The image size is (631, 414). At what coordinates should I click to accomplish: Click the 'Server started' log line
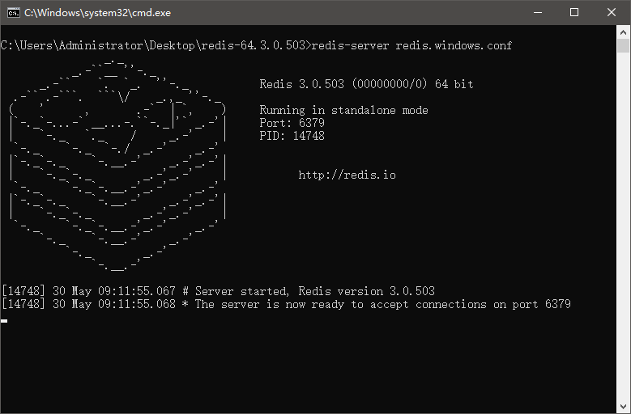point(219,291)
